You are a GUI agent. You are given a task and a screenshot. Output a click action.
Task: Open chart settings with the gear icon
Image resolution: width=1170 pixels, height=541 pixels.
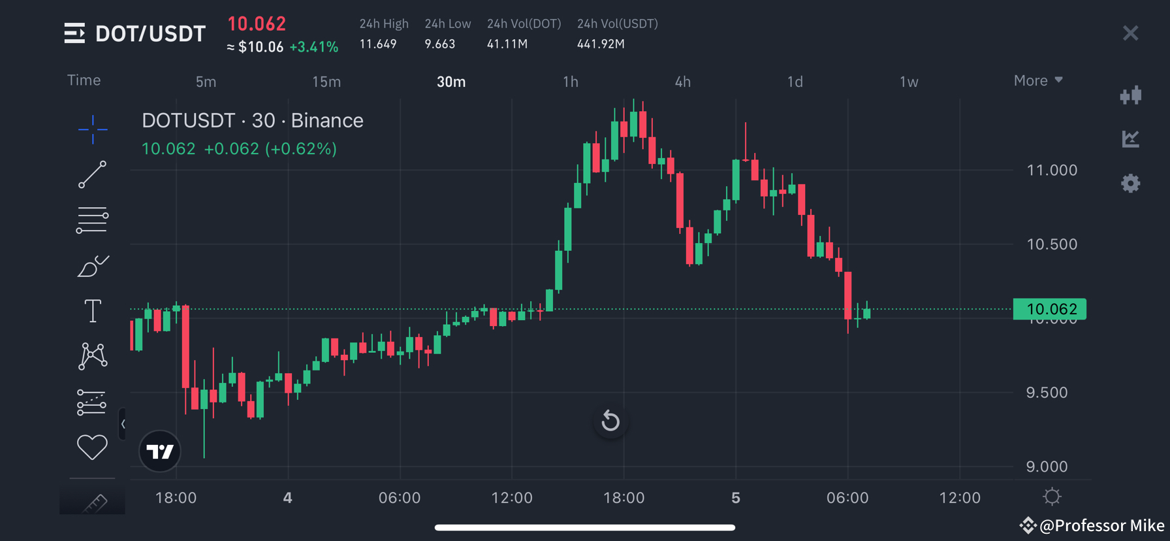pyautogui.click(x=1131, y=184)
